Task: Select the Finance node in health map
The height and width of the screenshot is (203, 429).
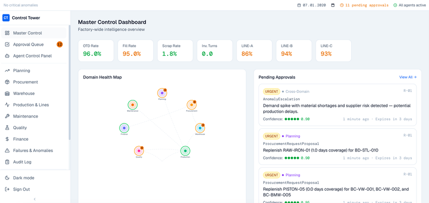Action: 124,128
